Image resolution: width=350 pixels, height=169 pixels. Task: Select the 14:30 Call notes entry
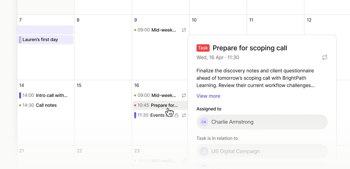click(x=47, y=105)
